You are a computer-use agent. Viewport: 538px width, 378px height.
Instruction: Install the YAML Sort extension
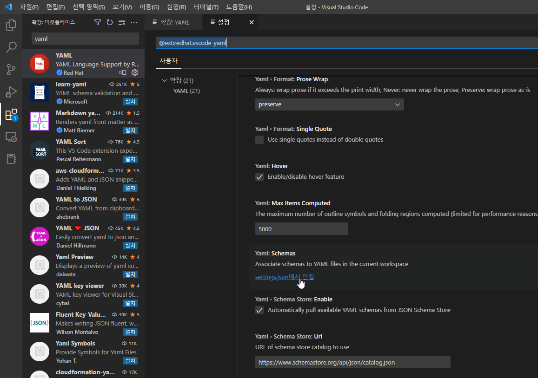(x=130, y=159)
